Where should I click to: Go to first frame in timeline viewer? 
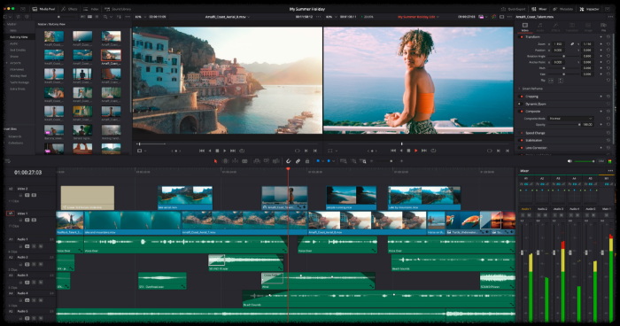point(393,151)
